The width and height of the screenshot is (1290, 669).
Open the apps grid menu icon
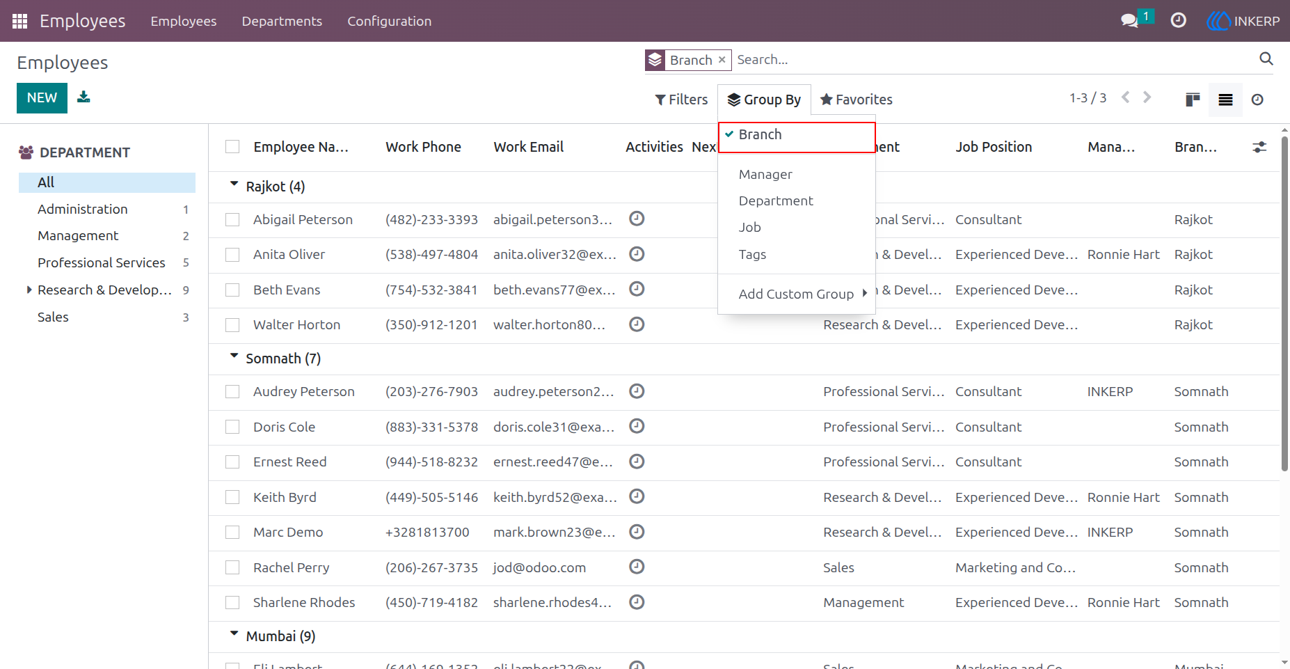point(19,21)
